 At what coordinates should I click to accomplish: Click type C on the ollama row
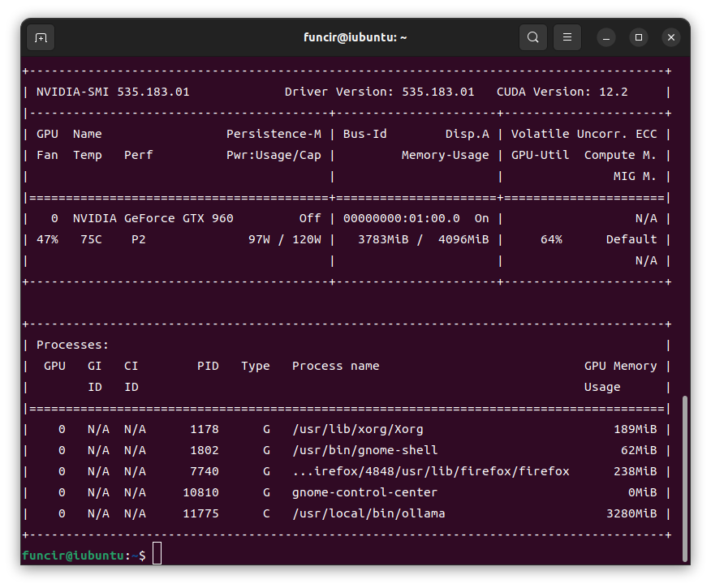click(x=266, y=513)
